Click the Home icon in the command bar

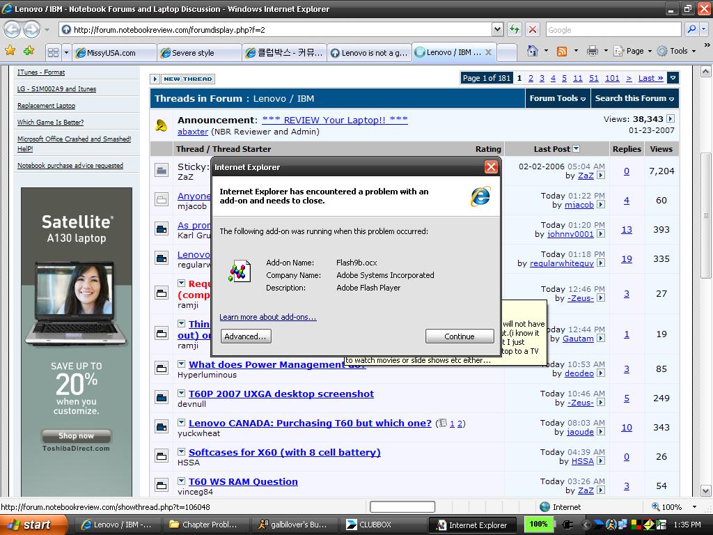(x=533, y=51)
